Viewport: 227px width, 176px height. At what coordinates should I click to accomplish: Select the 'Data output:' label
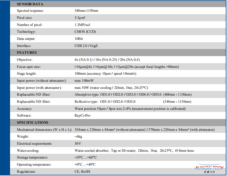click(x=26, y=39)
